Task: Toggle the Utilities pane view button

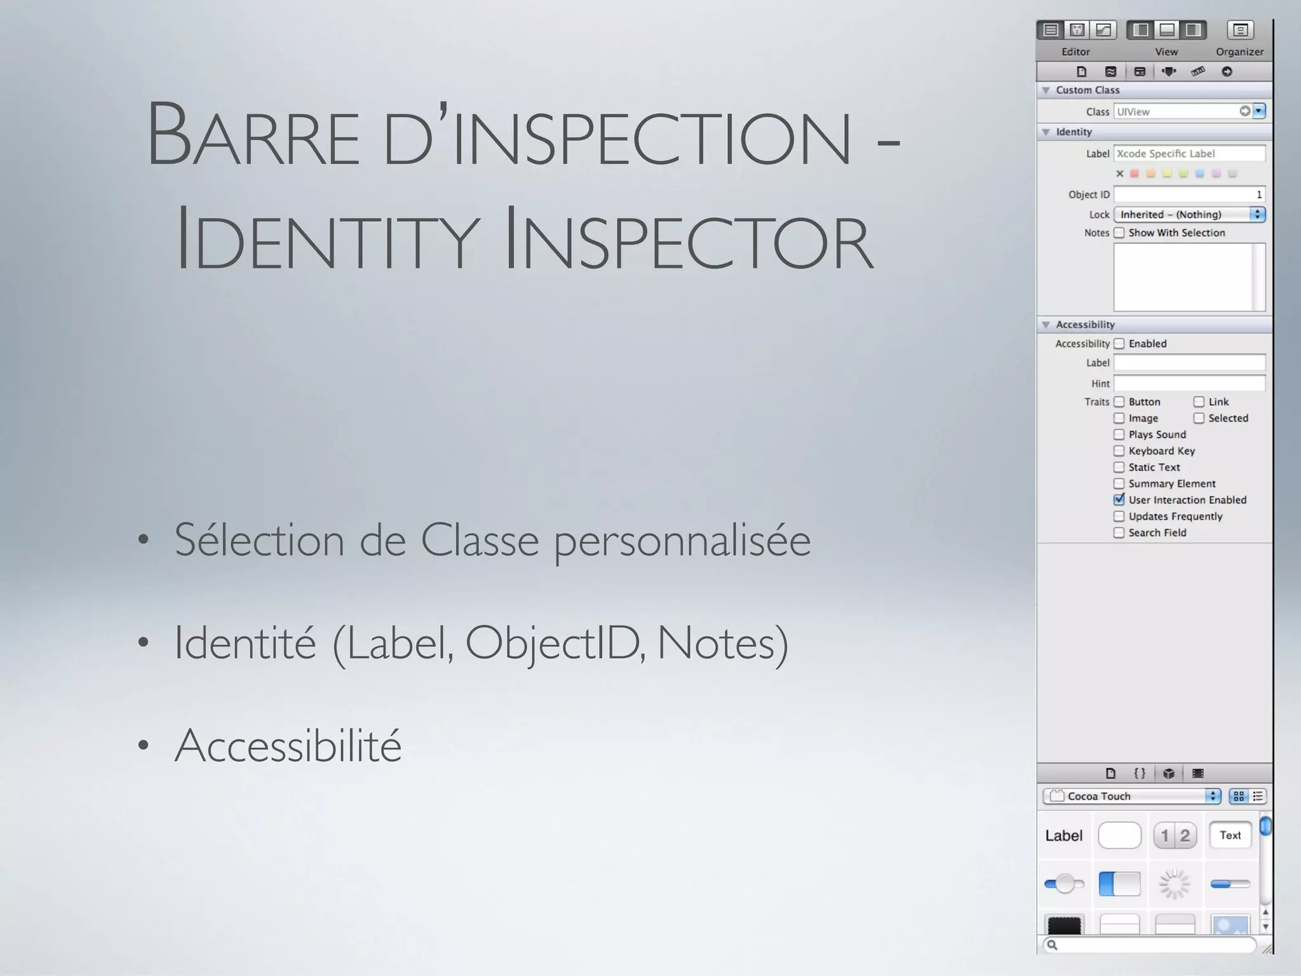Action: click(x=1193, y=30)
